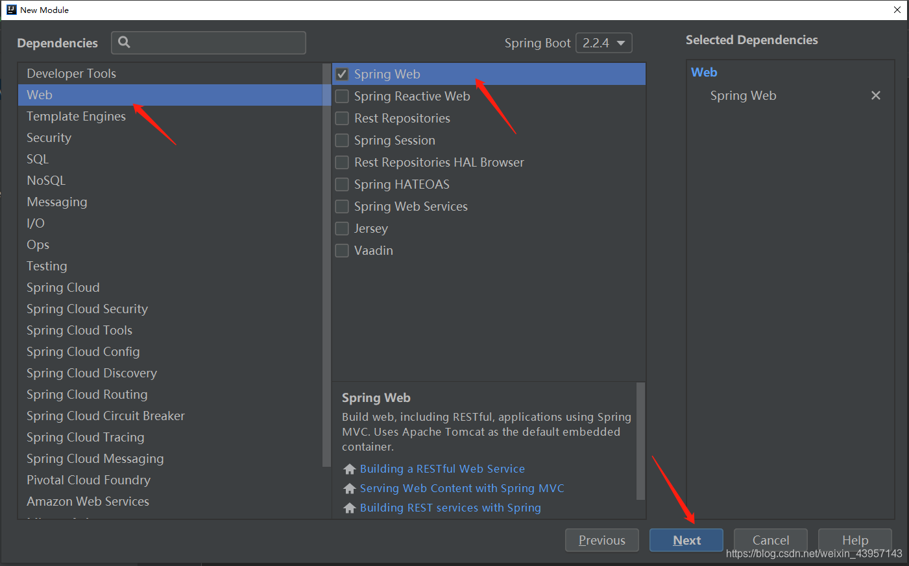Click the search magnifier icon

pyautogui.click(x=124, y=42)
